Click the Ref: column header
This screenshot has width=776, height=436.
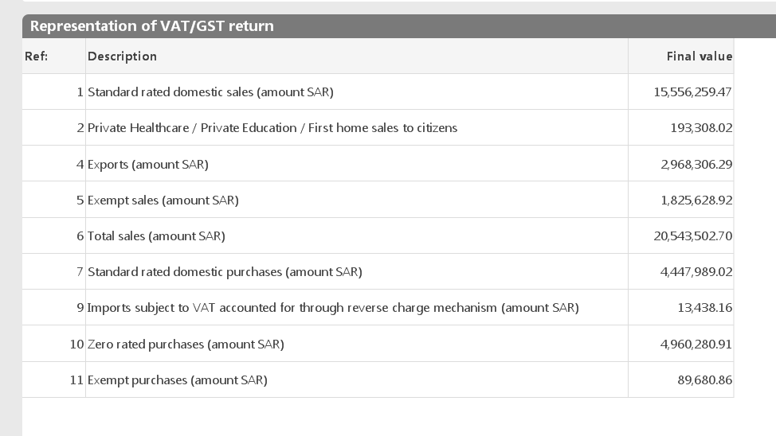(37, 56)
